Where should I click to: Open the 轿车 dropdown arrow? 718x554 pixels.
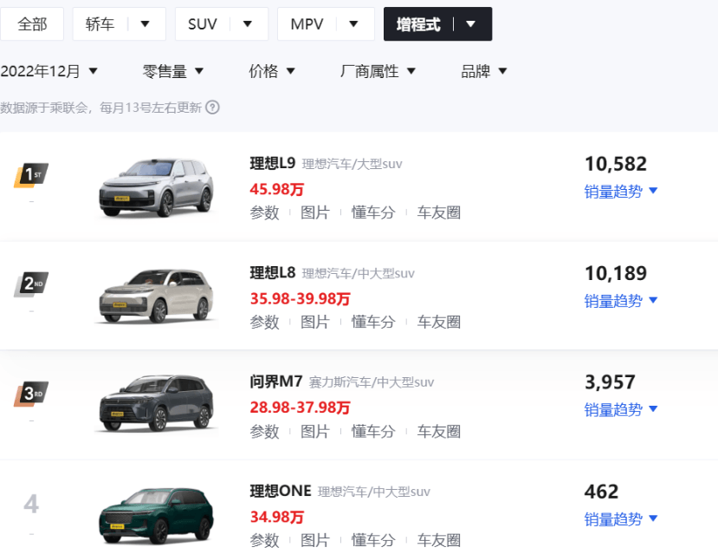(x=146, y=23)
